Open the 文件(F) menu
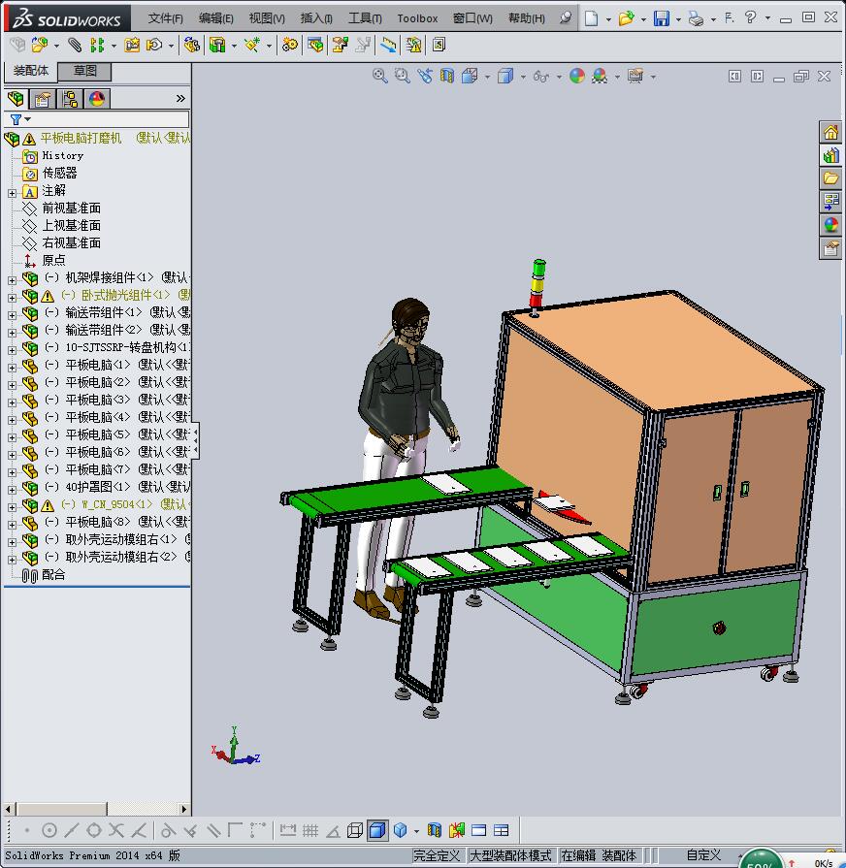Screen dimensions: 846x868 [x=166, y=18]
